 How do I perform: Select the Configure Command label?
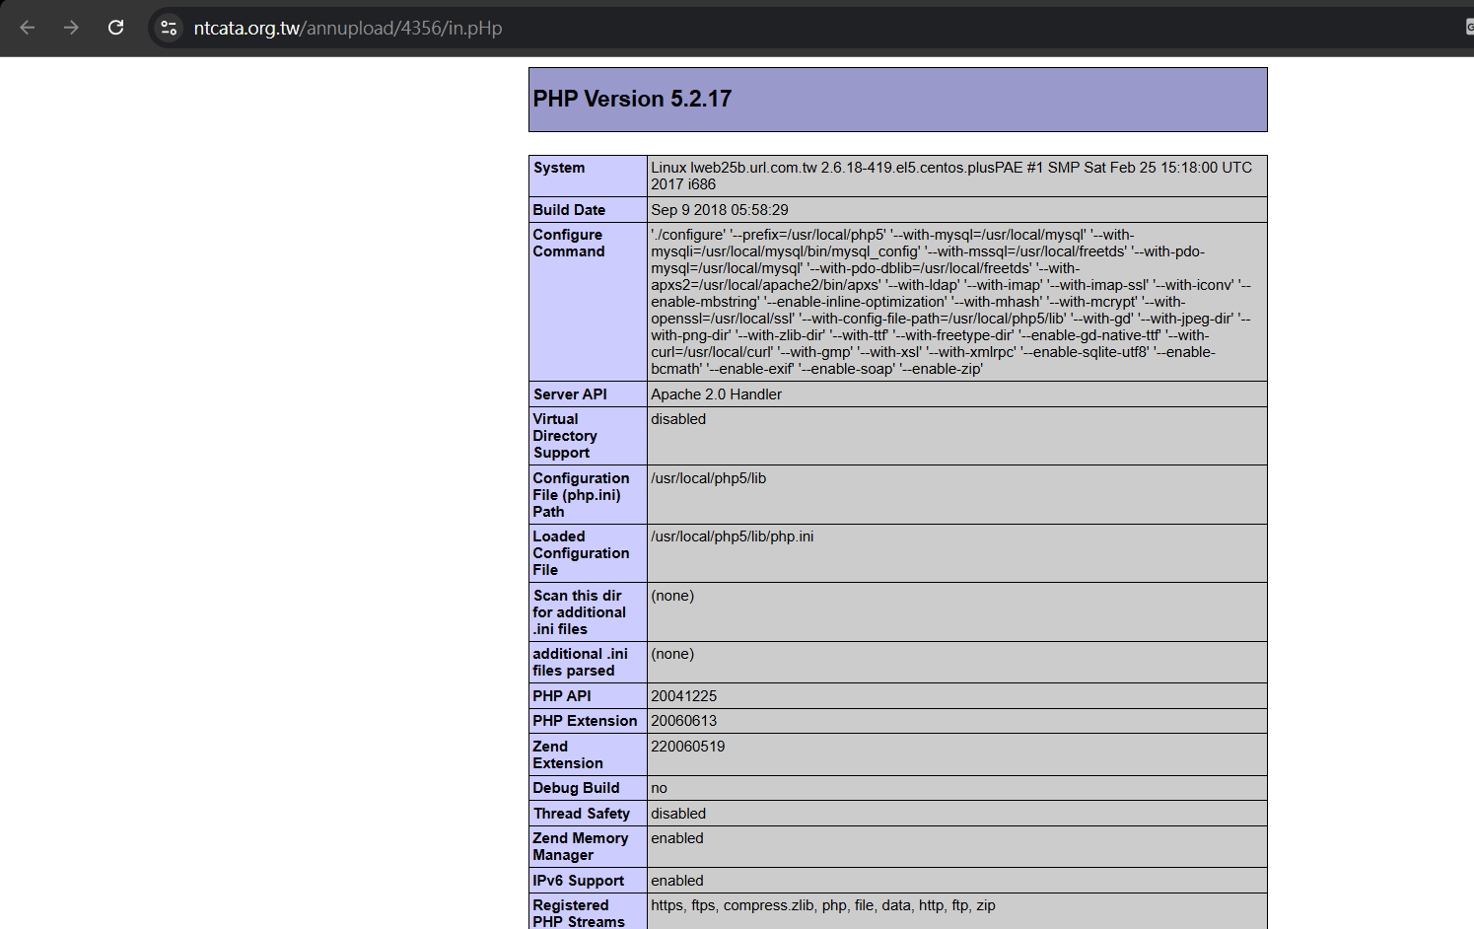(x=569, y=243)
